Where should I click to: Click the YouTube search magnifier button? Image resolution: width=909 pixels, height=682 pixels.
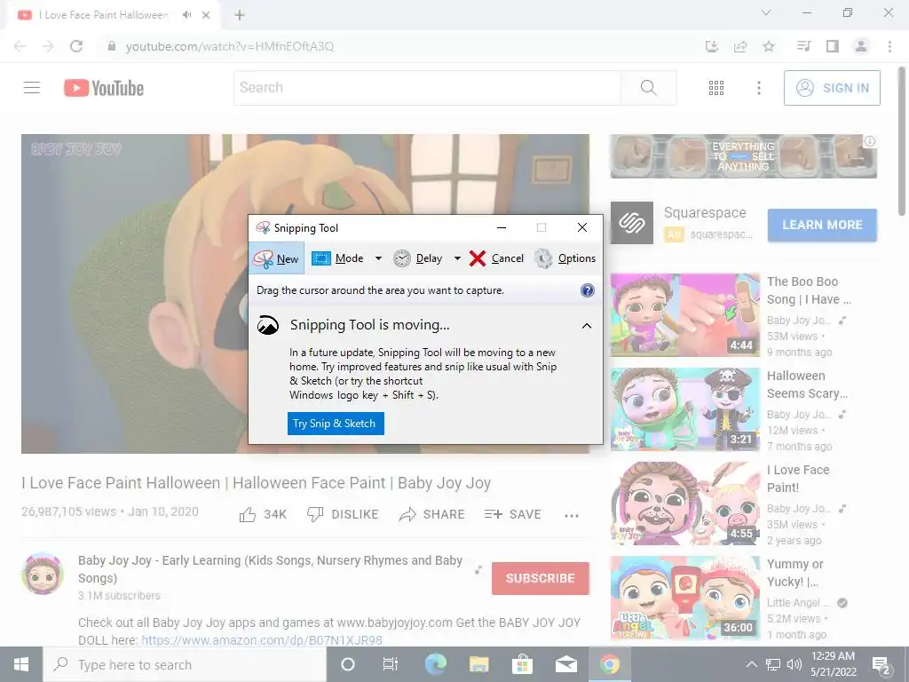pos(649,88)
